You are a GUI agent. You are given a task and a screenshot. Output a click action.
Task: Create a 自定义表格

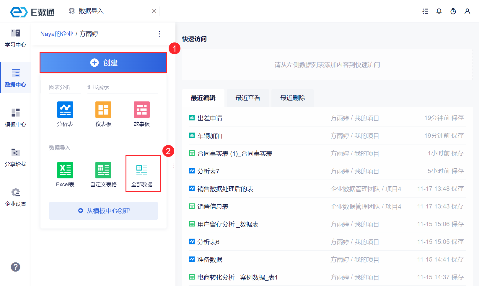click(x=103, y=175)
